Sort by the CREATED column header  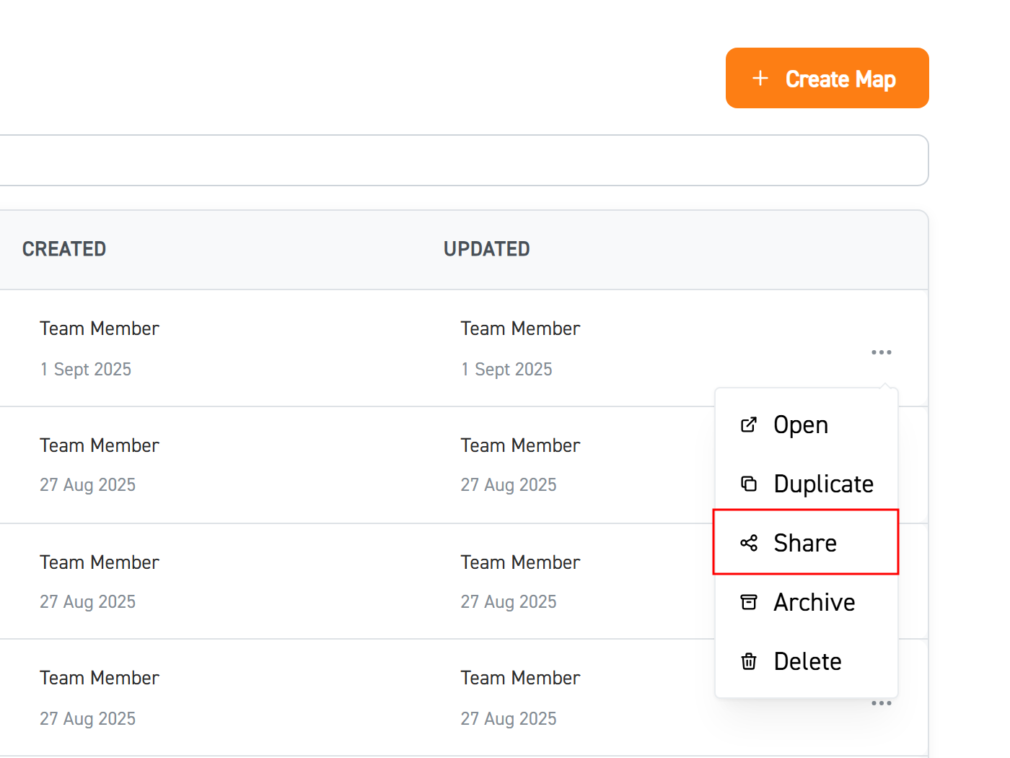click(64, 249)
